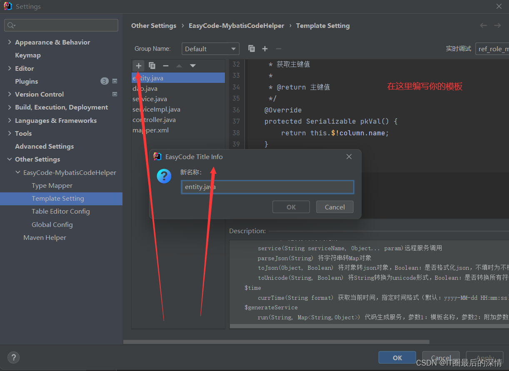Click '$time' in the Description panel
509x371 pixels.
pyautogui.click(x=253, y=288)
